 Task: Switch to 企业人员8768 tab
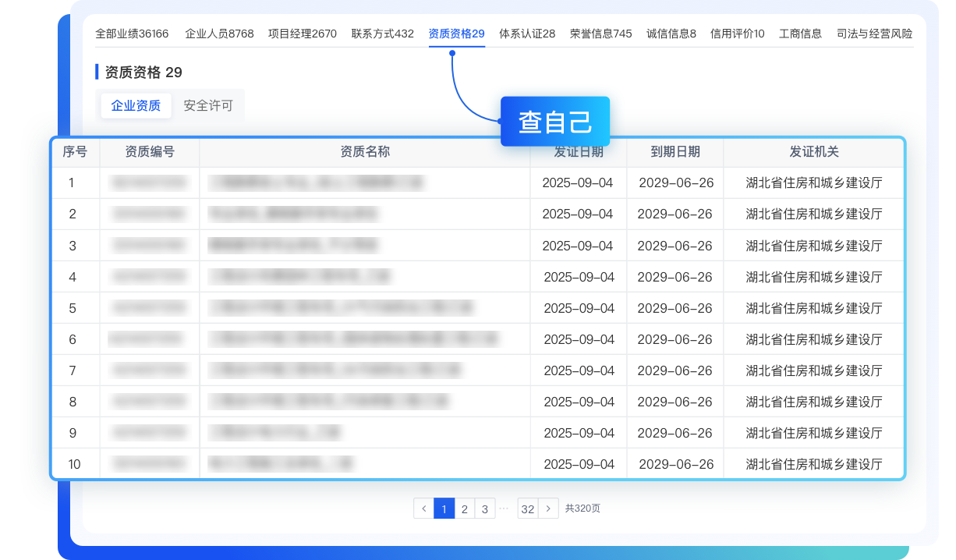point(219,34)
